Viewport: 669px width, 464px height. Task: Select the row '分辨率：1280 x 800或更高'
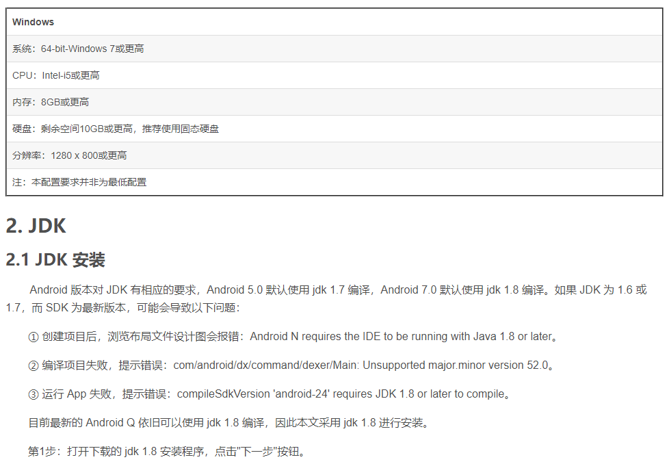334,155
